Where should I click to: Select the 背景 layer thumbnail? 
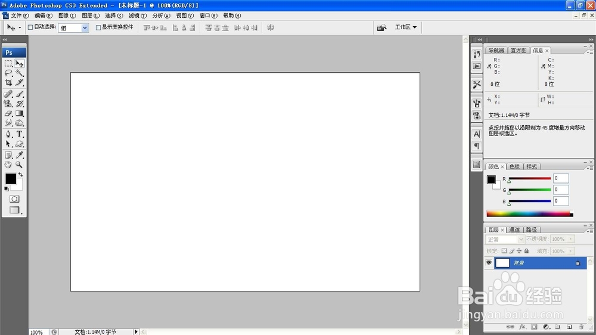[x=502, y=263]
